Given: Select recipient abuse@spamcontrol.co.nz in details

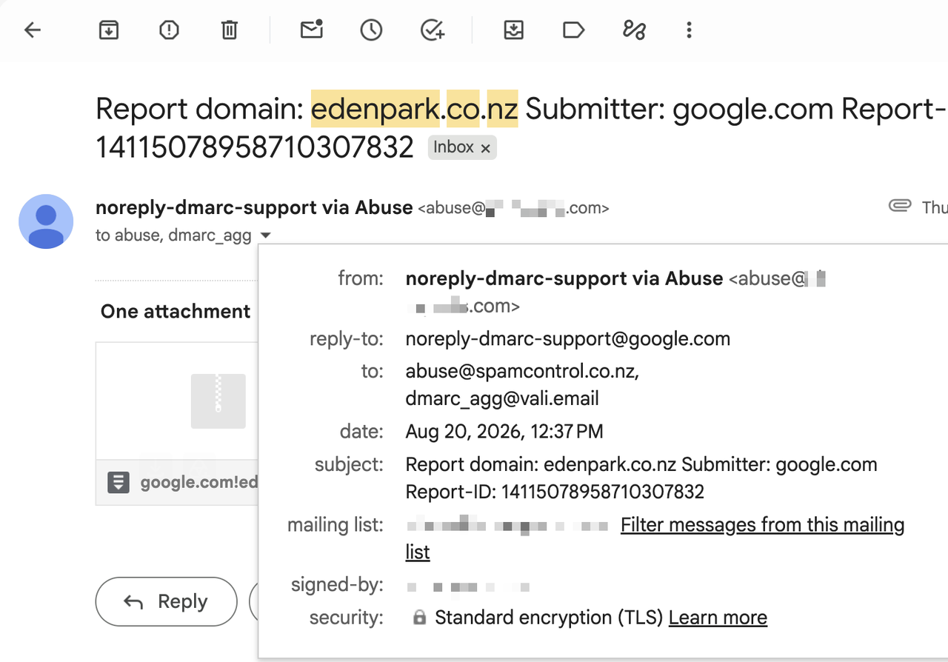Looking at the screenshot, I should click(x=522, y=371).
